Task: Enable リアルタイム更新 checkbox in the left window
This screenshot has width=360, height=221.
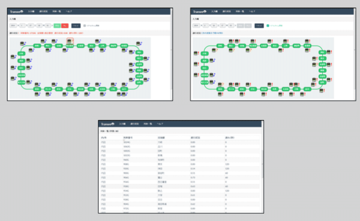Action: coord(85,25)
